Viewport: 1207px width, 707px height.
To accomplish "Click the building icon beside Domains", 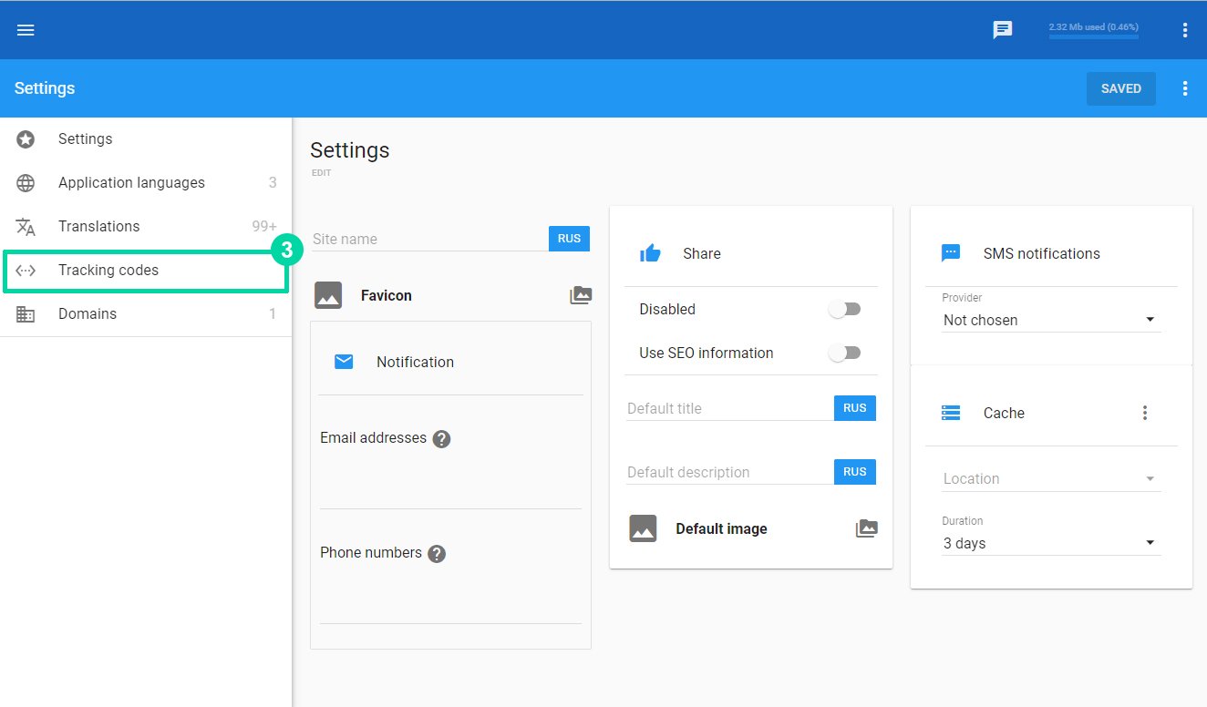I will [26, 314].
